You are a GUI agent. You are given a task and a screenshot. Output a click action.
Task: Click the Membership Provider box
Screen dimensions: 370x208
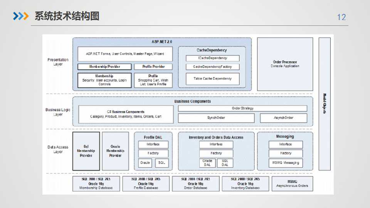pos(104,67)
